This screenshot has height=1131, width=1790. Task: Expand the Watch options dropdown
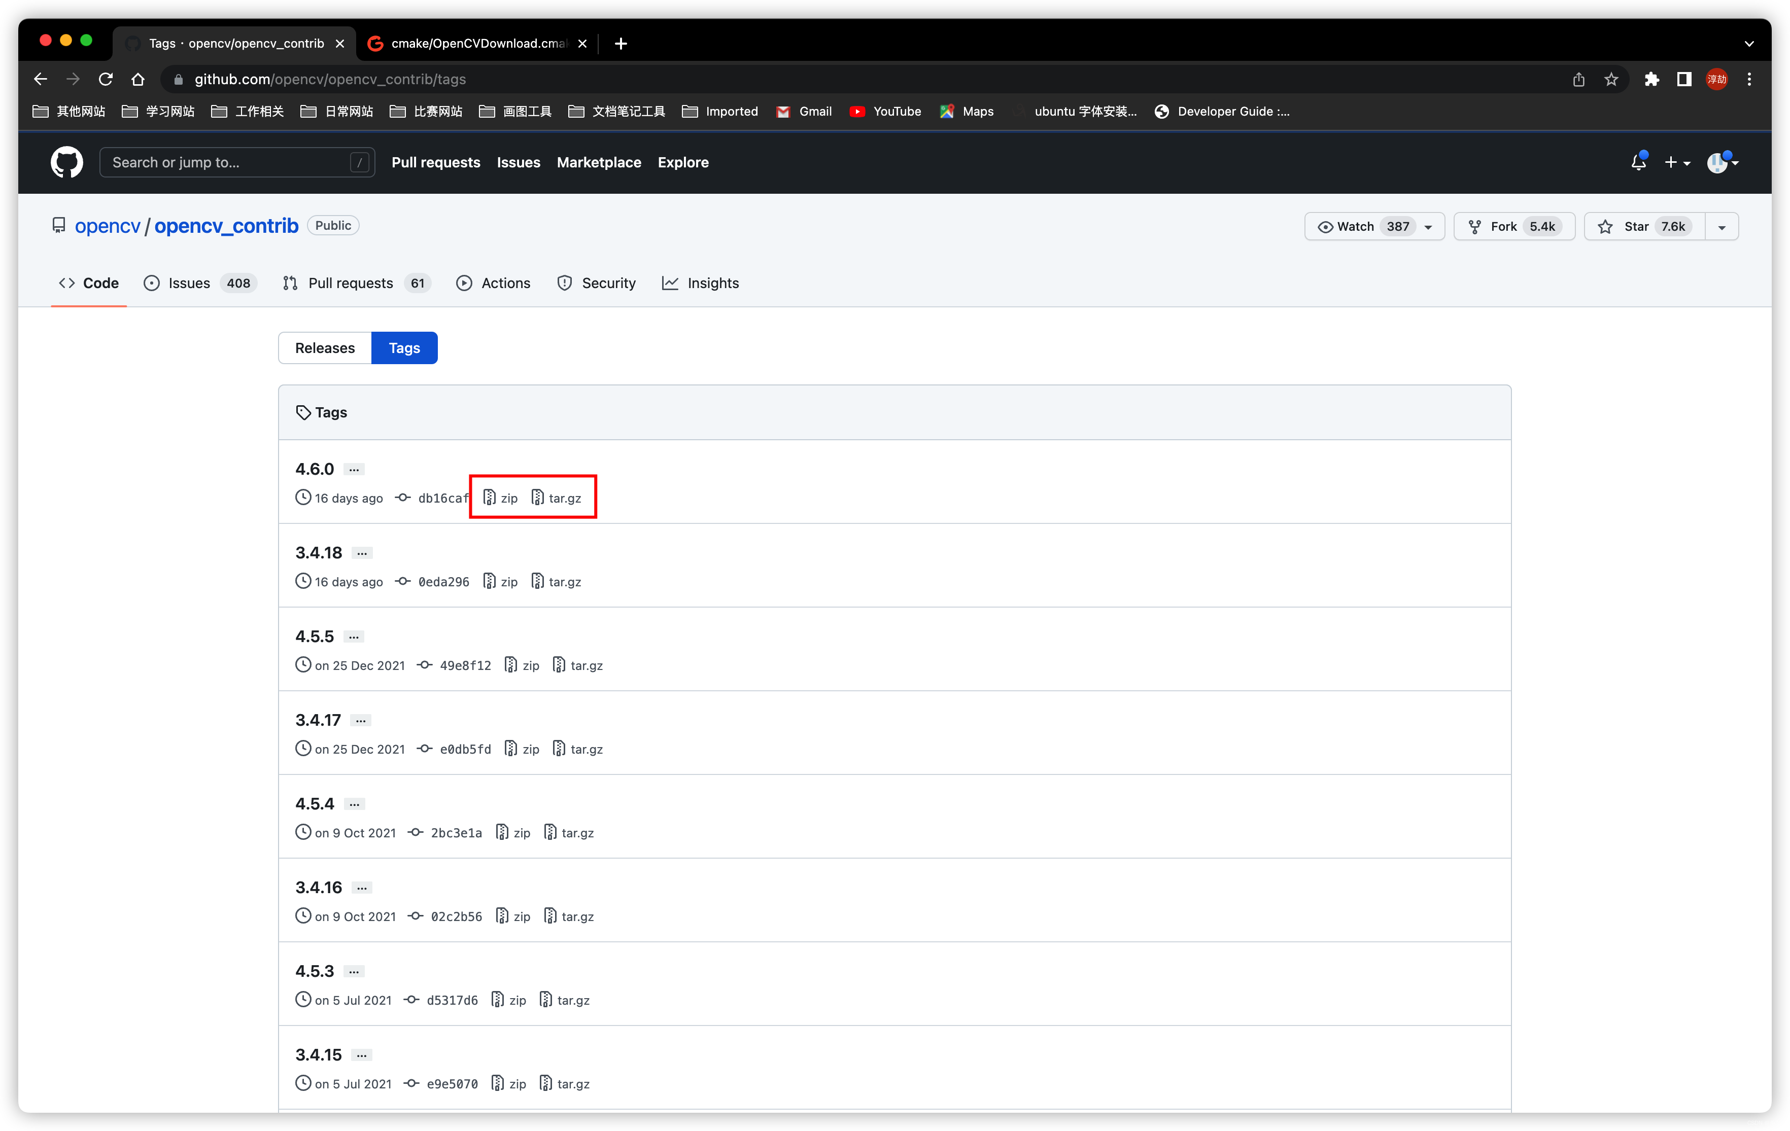click(x=1427, y=227)
